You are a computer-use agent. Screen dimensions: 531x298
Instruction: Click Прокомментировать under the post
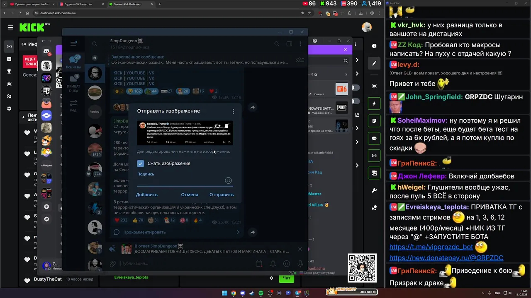[144, 232]
